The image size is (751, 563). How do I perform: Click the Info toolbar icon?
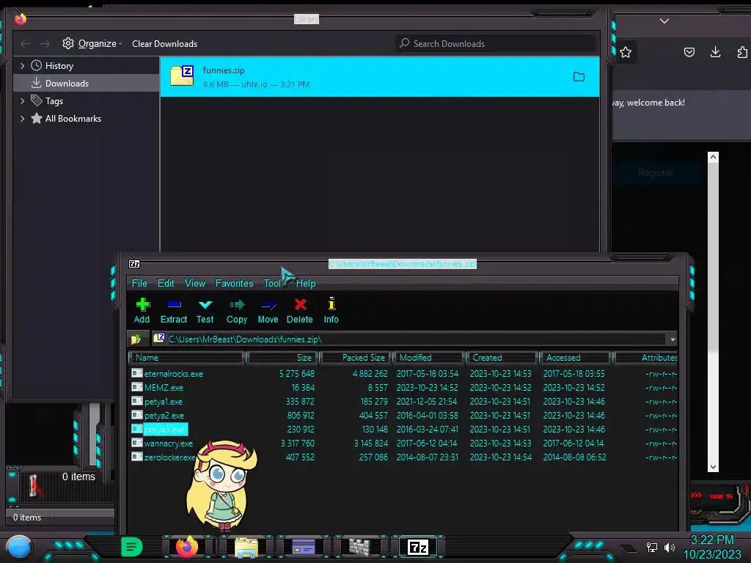[331, 310]
